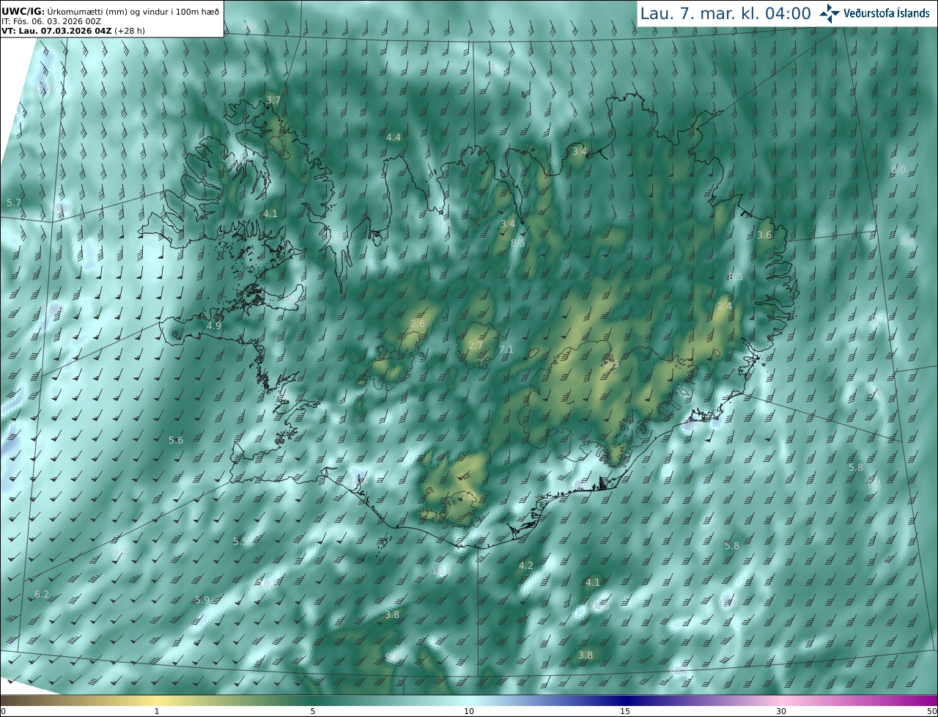Click the 4.2 value south of the coast
The height and width of the screenshot is (717, 938).
click(x=526, y=566)
